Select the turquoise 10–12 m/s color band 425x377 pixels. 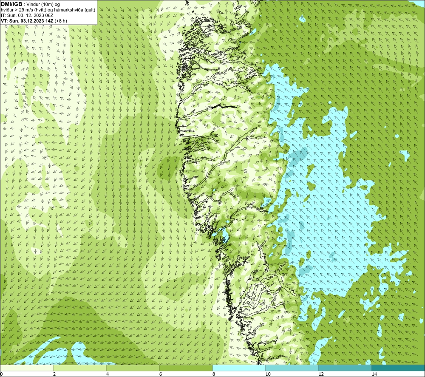point(292,368)
